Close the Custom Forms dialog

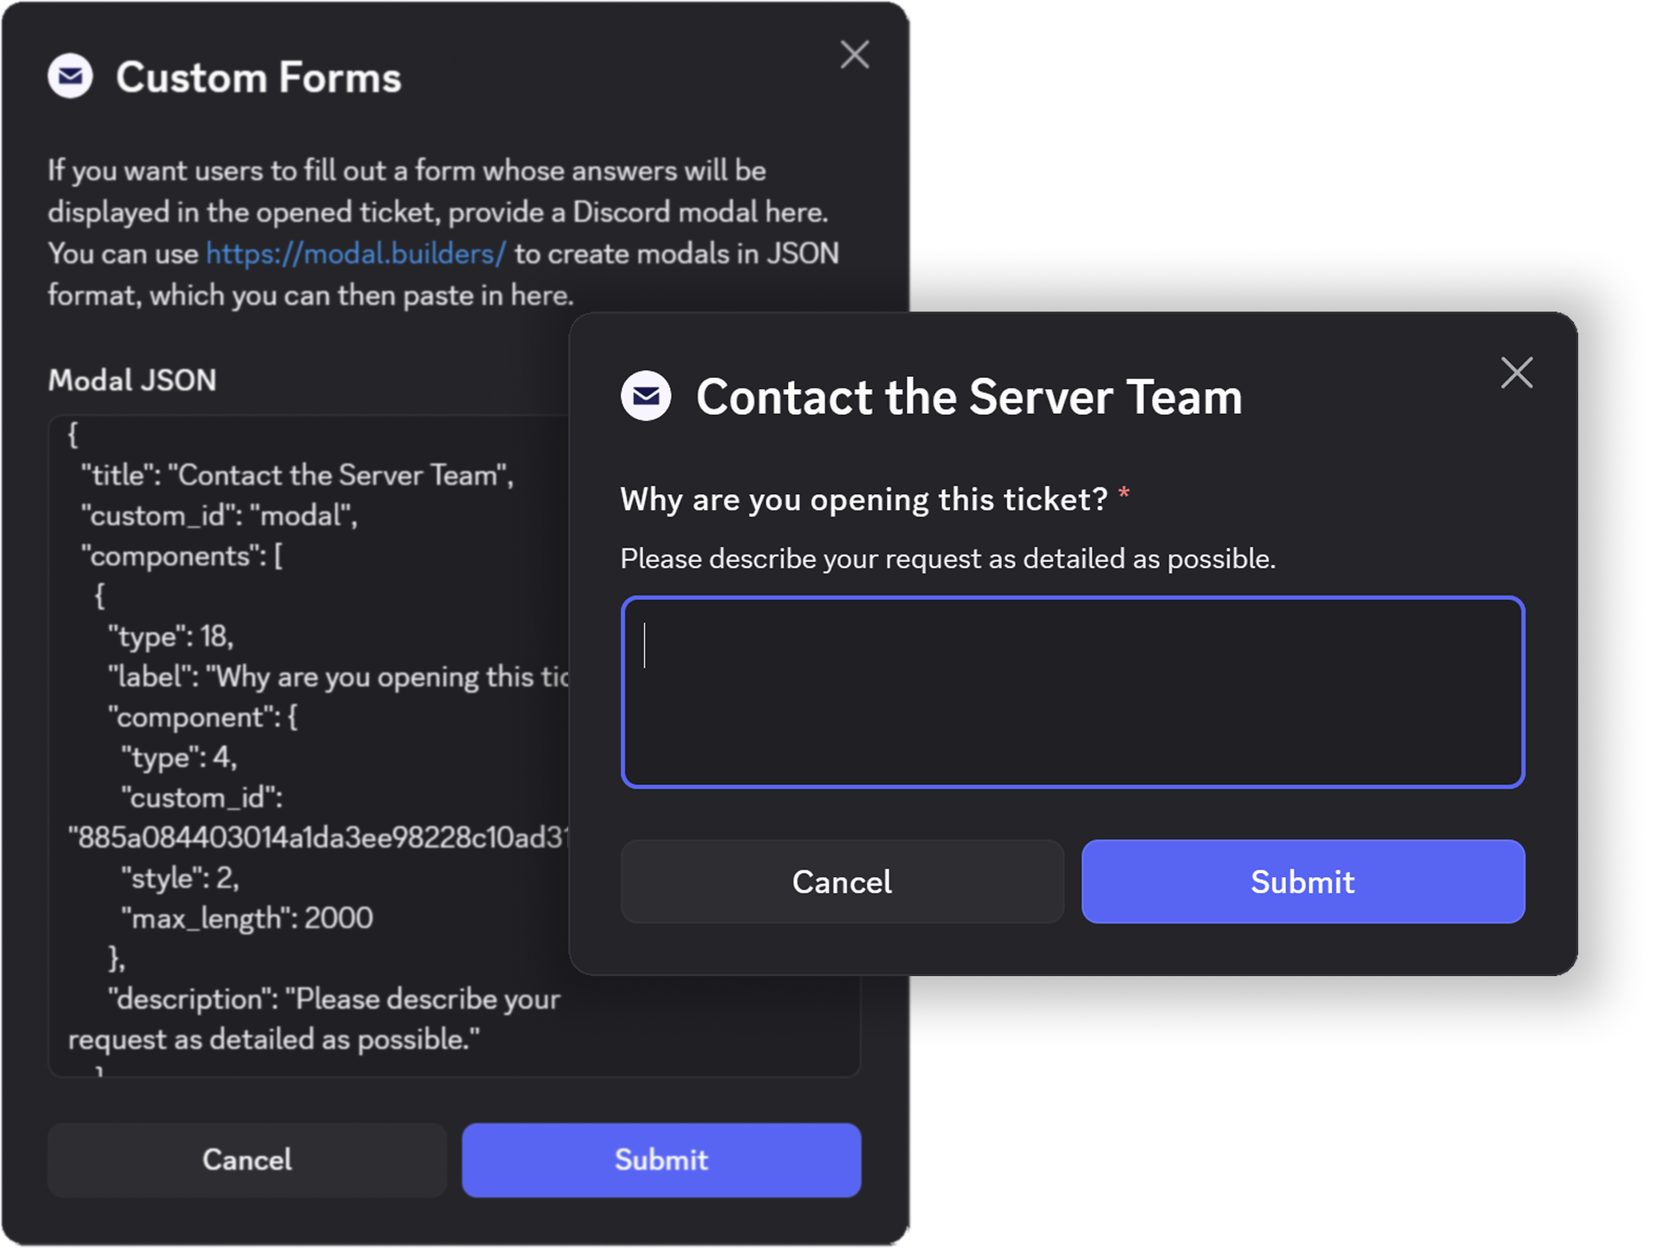[x=854, y=55]
